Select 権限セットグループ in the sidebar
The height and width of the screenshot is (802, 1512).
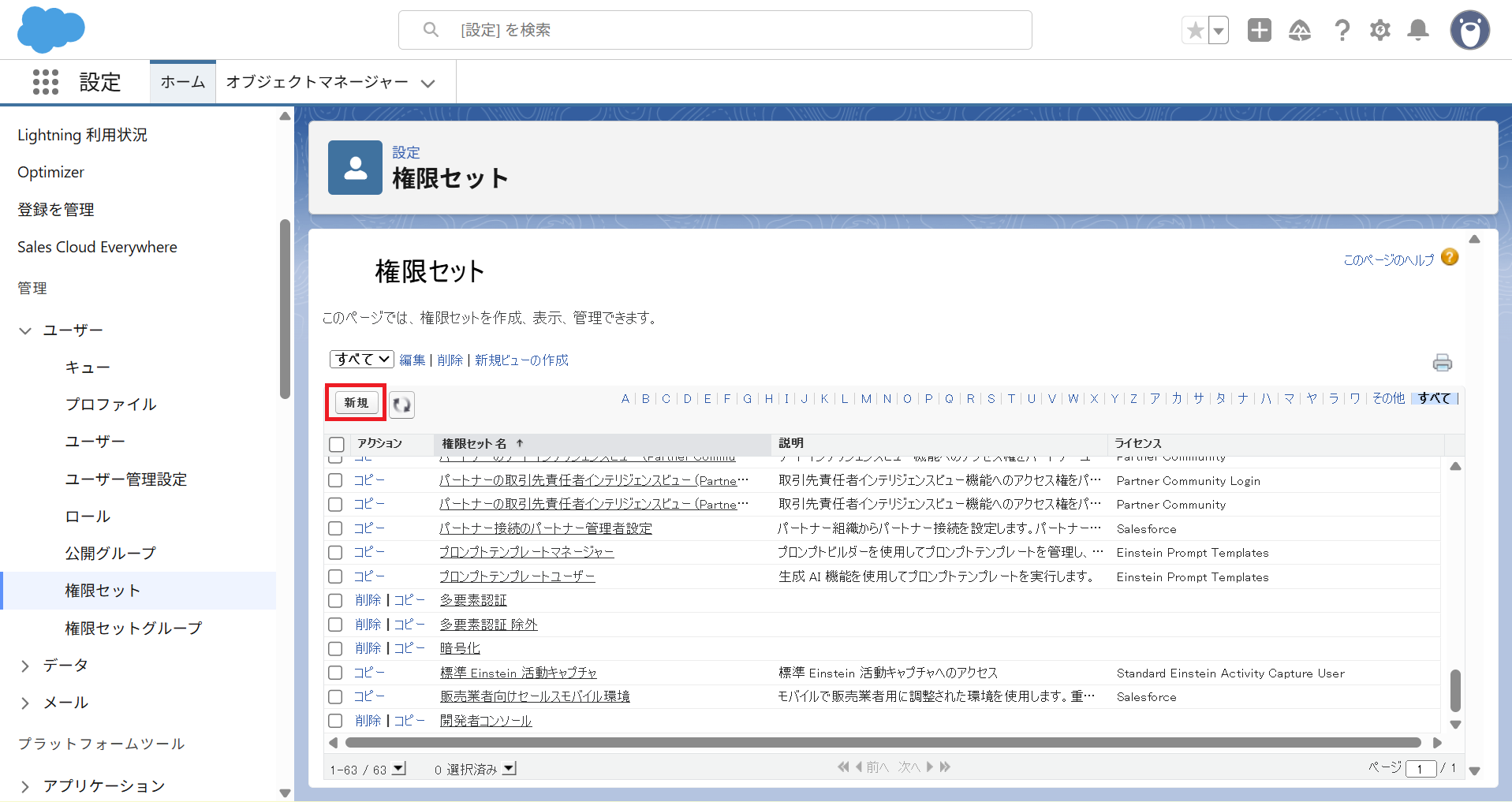(133, 629)
